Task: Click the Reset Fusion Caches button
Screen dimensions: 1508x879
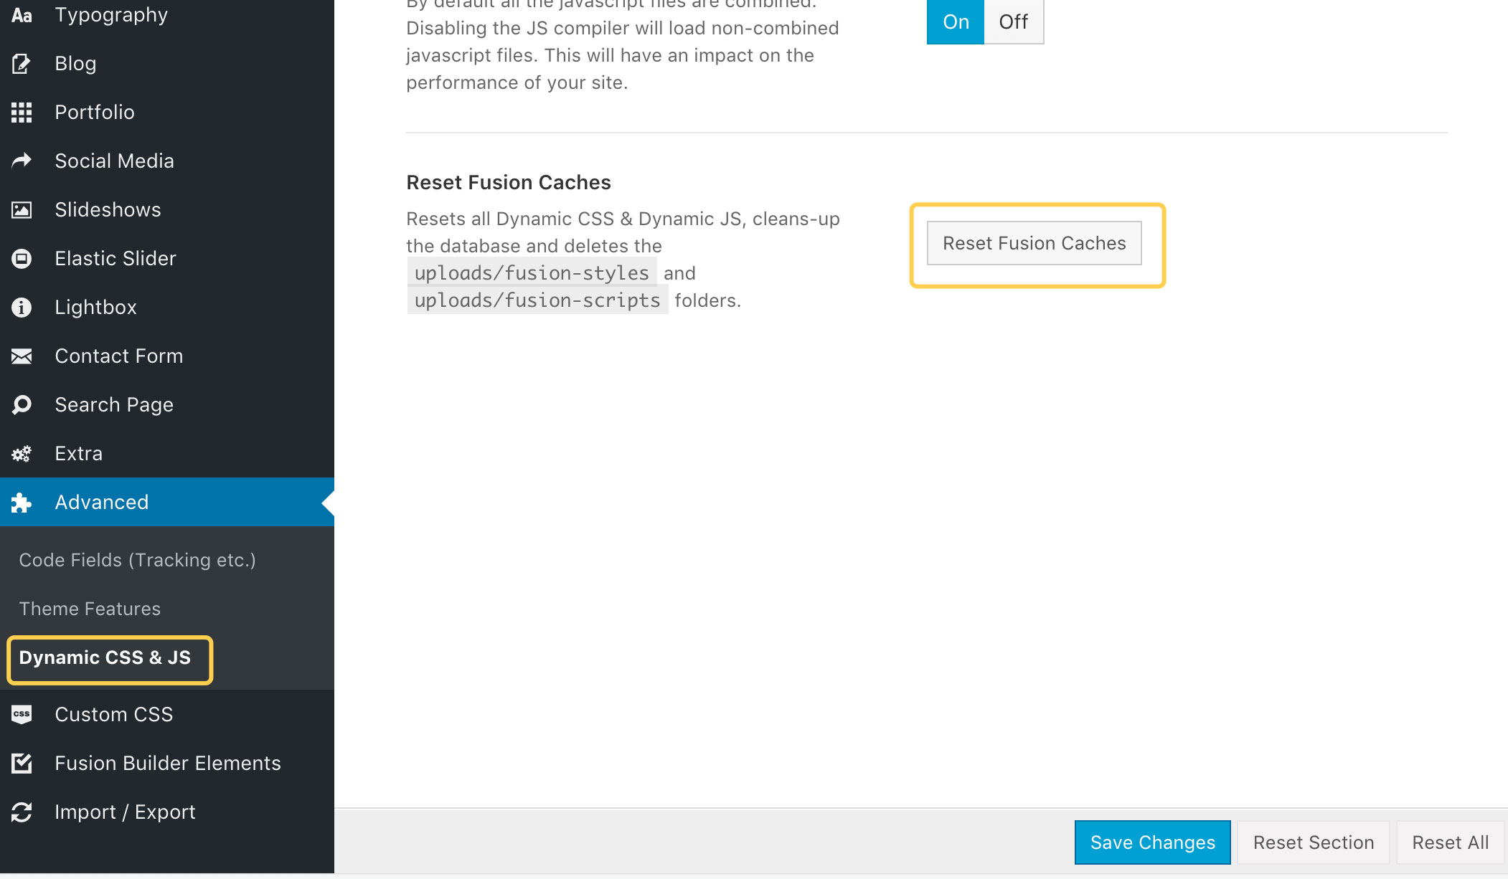Action: tap(1034, 243)
